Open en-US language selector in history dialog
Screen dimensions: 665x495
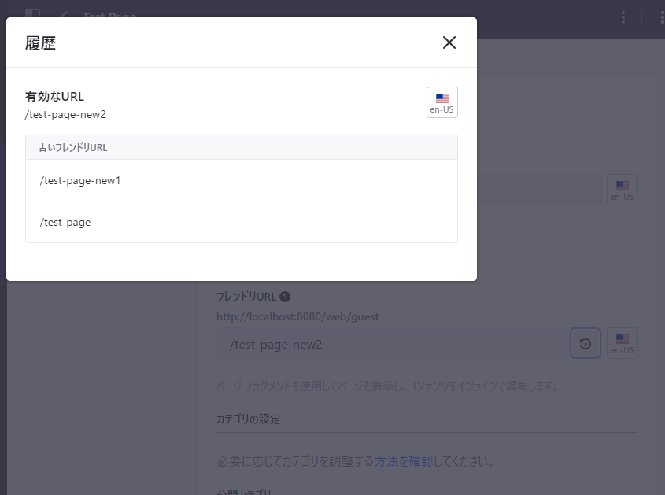pos(441,102)
